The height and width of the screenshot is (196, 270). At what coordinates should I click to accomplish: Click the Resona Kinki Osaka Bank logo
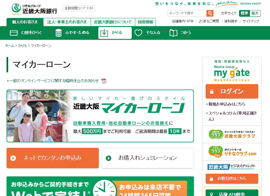pos(34,9)
